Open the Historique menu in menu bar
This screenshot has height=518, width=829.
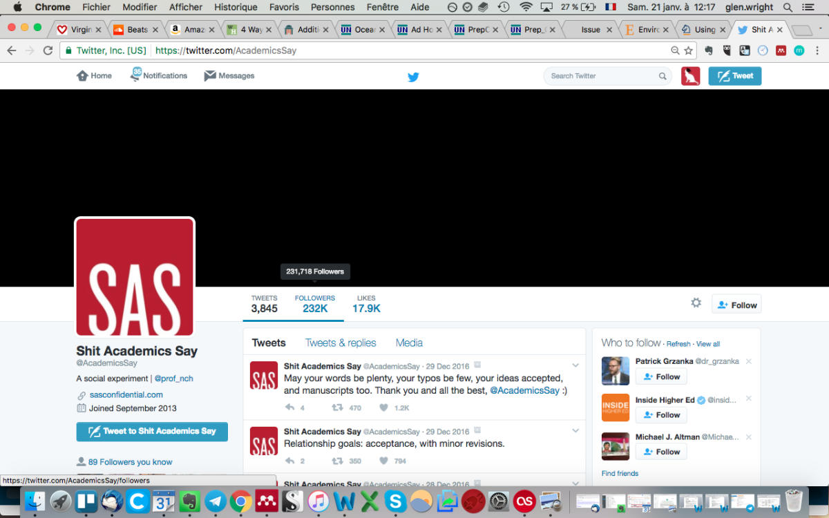(236, 7)
